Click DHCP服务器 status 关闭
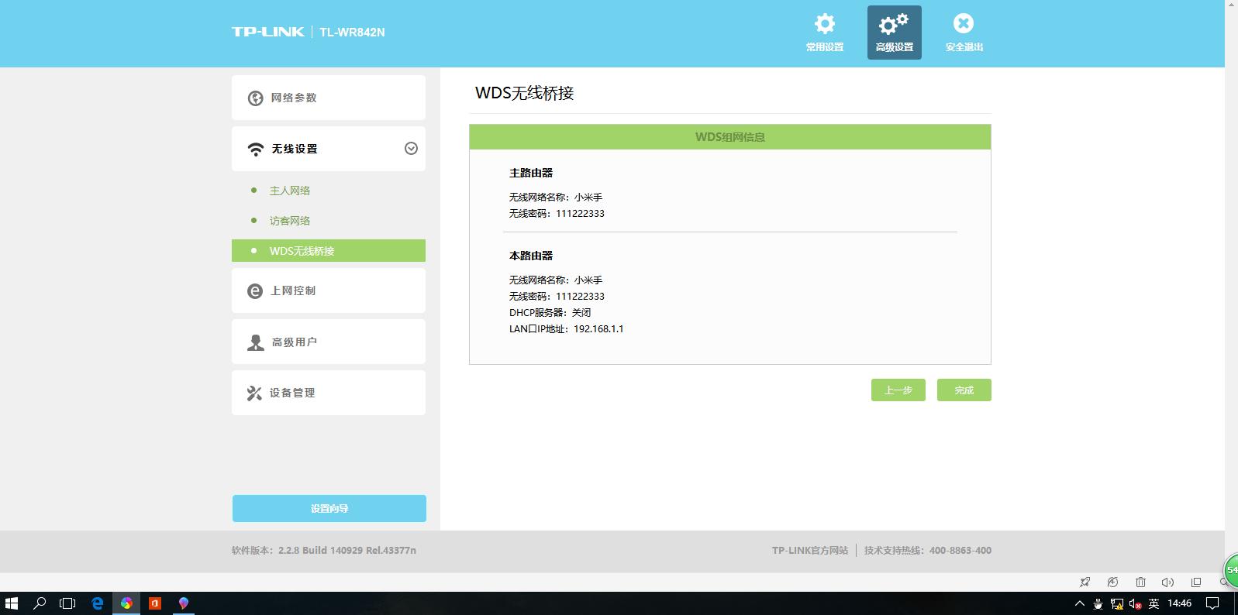Viewport: 1238px width, 615px height. [581, 313]
